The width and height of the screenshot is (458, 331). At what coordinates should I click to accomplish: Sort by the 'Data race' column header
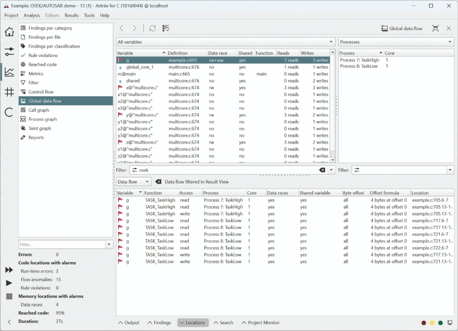[x=218, y=53]
